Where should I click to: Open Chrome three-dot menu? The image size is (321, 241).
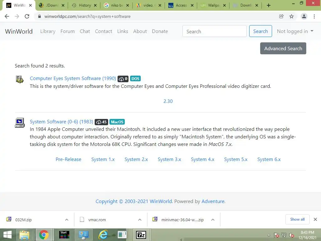[x=314, y=16]
